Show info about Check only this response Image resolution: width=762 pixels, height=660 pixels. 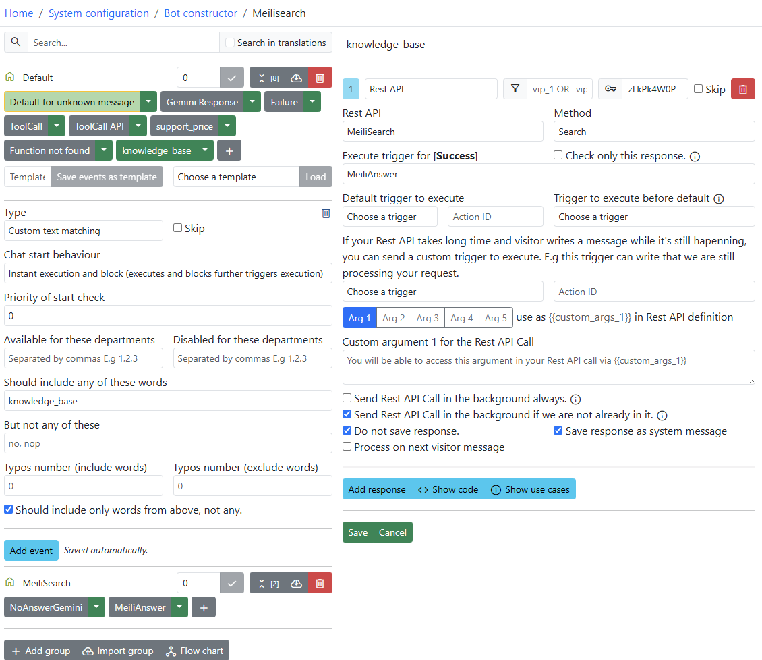coord(695,156)
